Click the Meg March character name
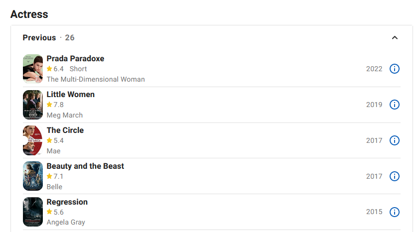Image resolution: width=420 pixels, height=232 pixels. tap(65, 115)
